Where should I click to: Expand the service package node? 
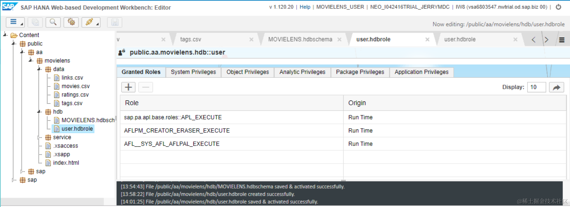pyautogui.click(x=39, y=137)
